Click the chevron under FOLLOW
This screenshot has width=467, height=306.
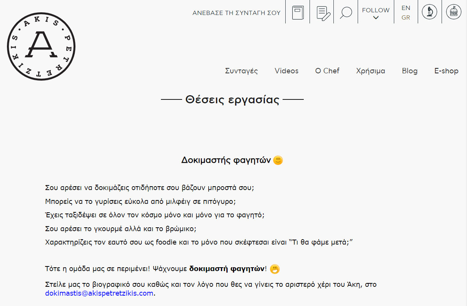376,18
